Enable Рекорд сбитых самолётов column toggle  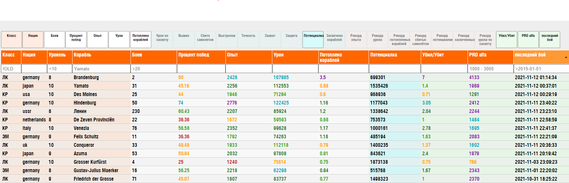coord(420,40)
